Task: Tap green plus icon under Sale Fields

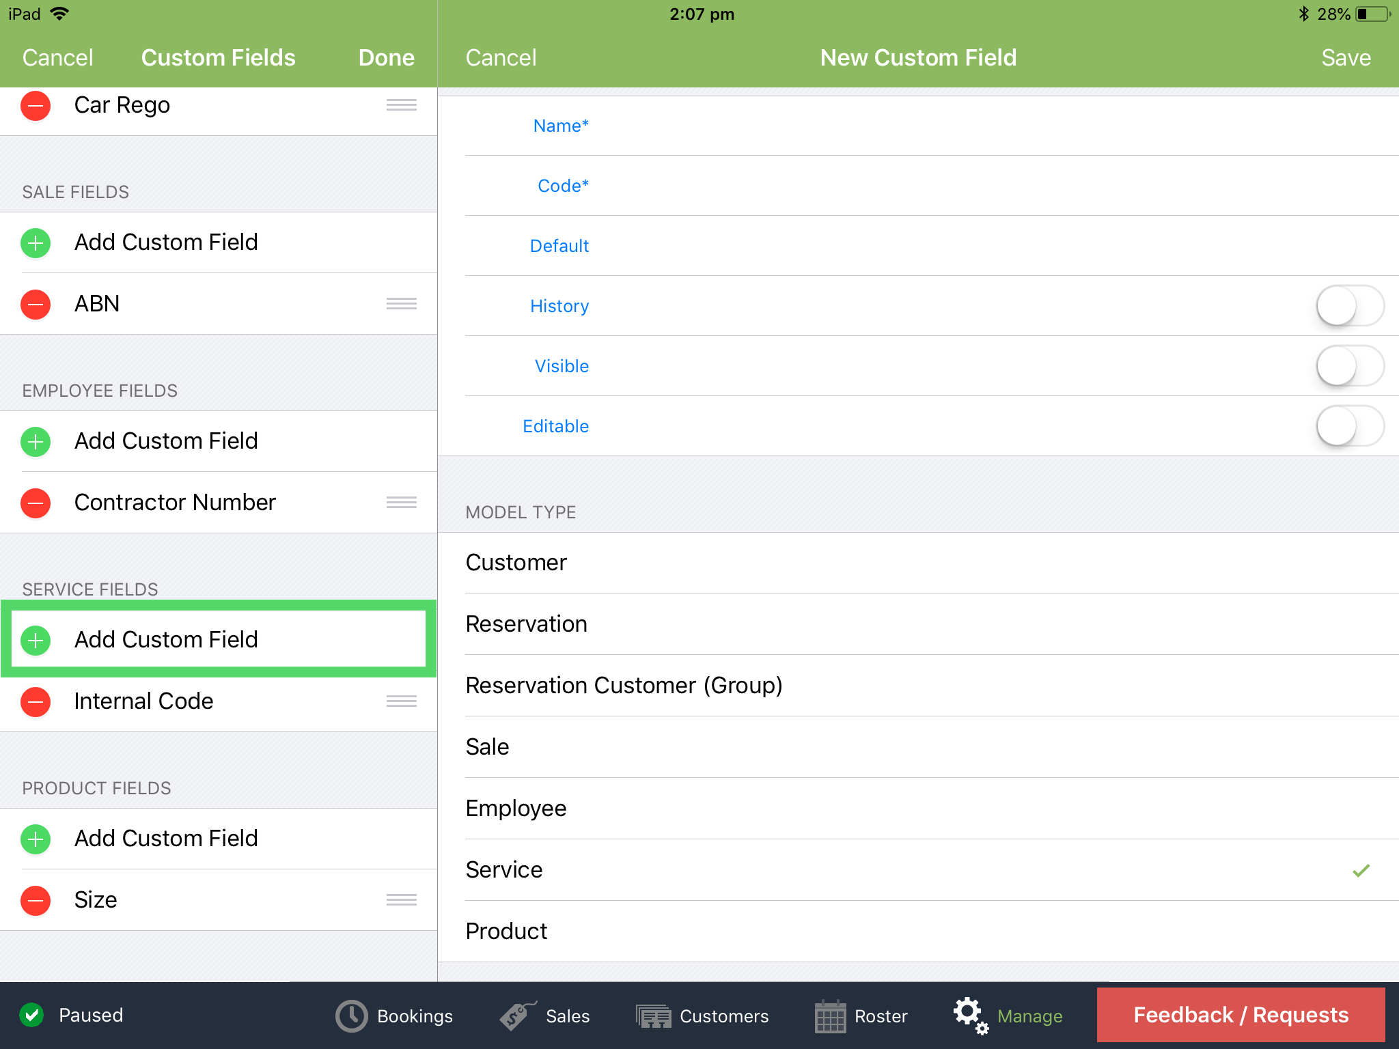Action: 36,243
